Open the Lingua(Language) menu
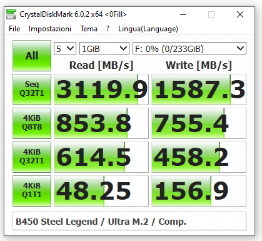262x241 pixels. point(148,29)
